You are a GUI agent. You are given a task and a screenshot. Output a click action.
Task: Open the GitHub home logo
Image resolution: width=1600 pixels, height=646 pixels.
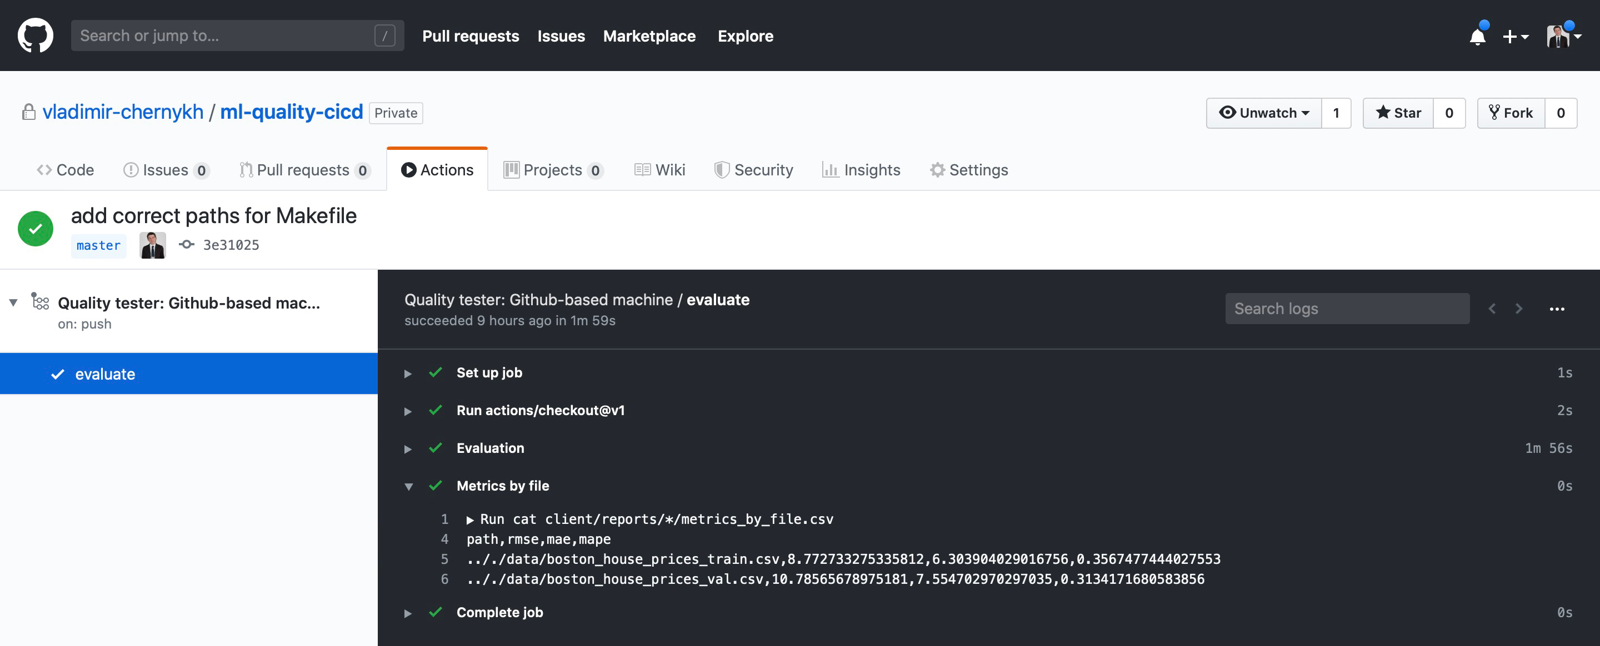pyautogui.click(x=36, y=36)
